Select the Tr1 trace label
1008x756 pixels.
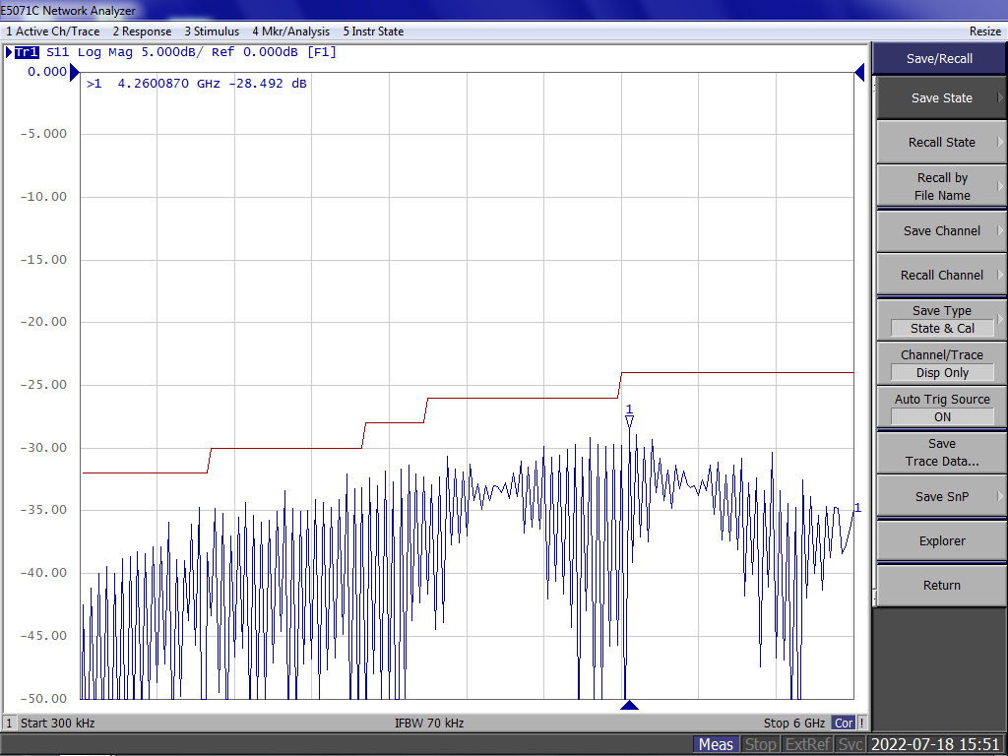(27, 52)
